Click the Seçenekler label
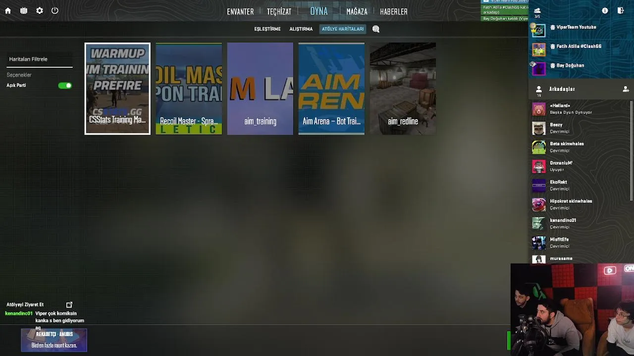Screen dimensions: 634x356 pos(19,75)
